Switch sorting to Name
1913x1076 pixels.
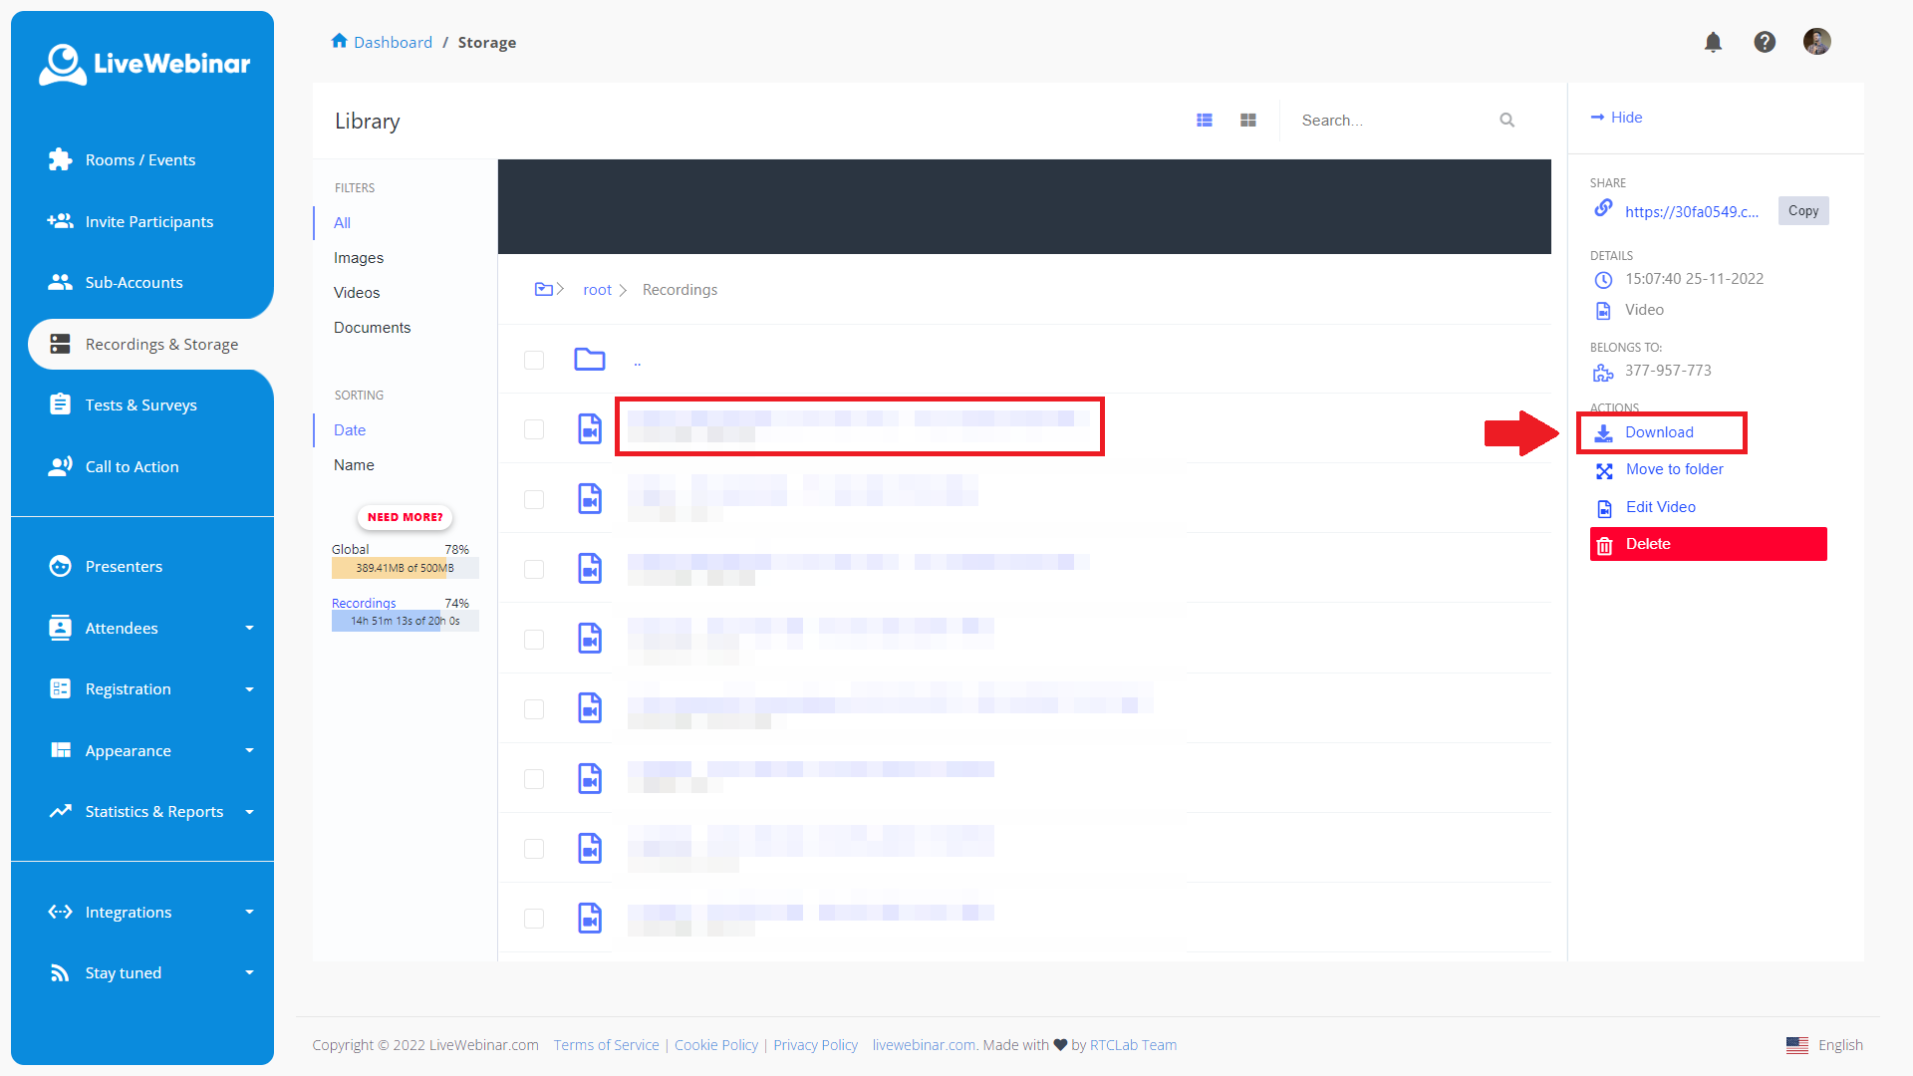(x=354, y=464)
